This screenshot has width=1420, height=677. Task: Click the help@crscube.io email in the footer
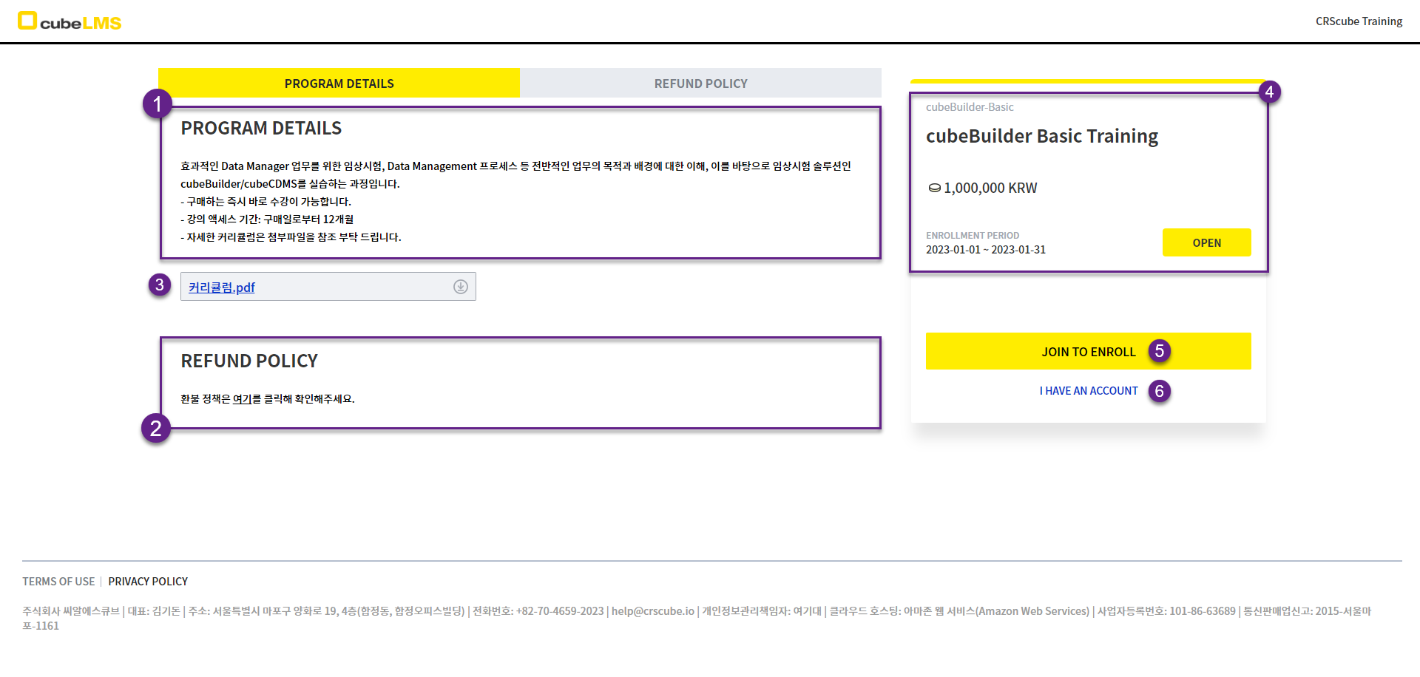[x=652, y=611]
